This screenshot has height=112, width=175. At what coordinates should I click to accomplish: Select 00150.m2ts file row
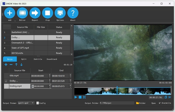tap(37, 53)
